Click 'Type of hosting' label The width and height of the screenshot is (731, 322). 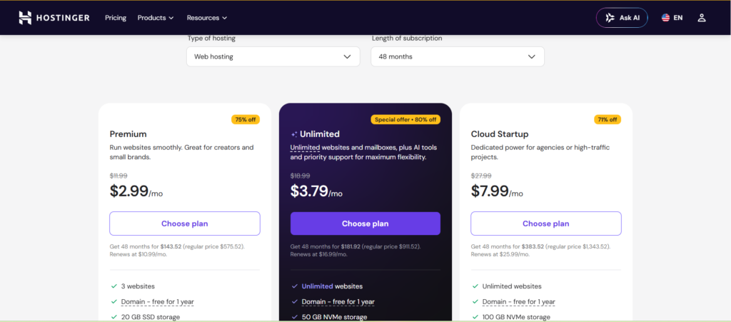pos(211,39)
